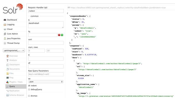Click the Logging icon
Viewport: 175px width, 98px height.
pos(5,24)
